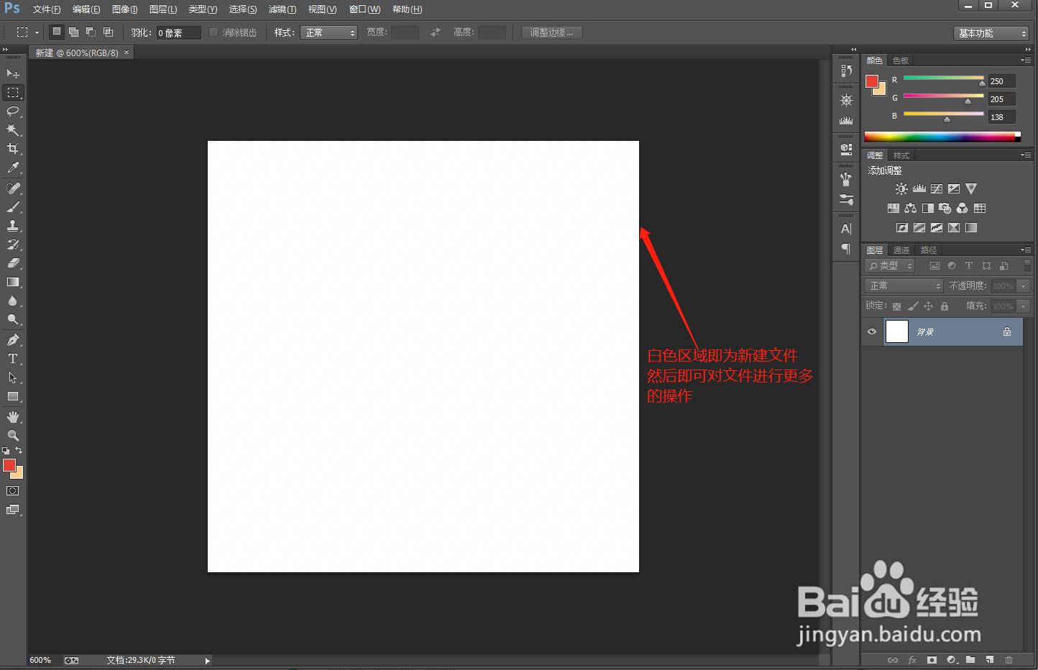The image size is (1038, 670).
Task: Click the R channel slider
Action: pyautogui.click(x=943, y=78)
